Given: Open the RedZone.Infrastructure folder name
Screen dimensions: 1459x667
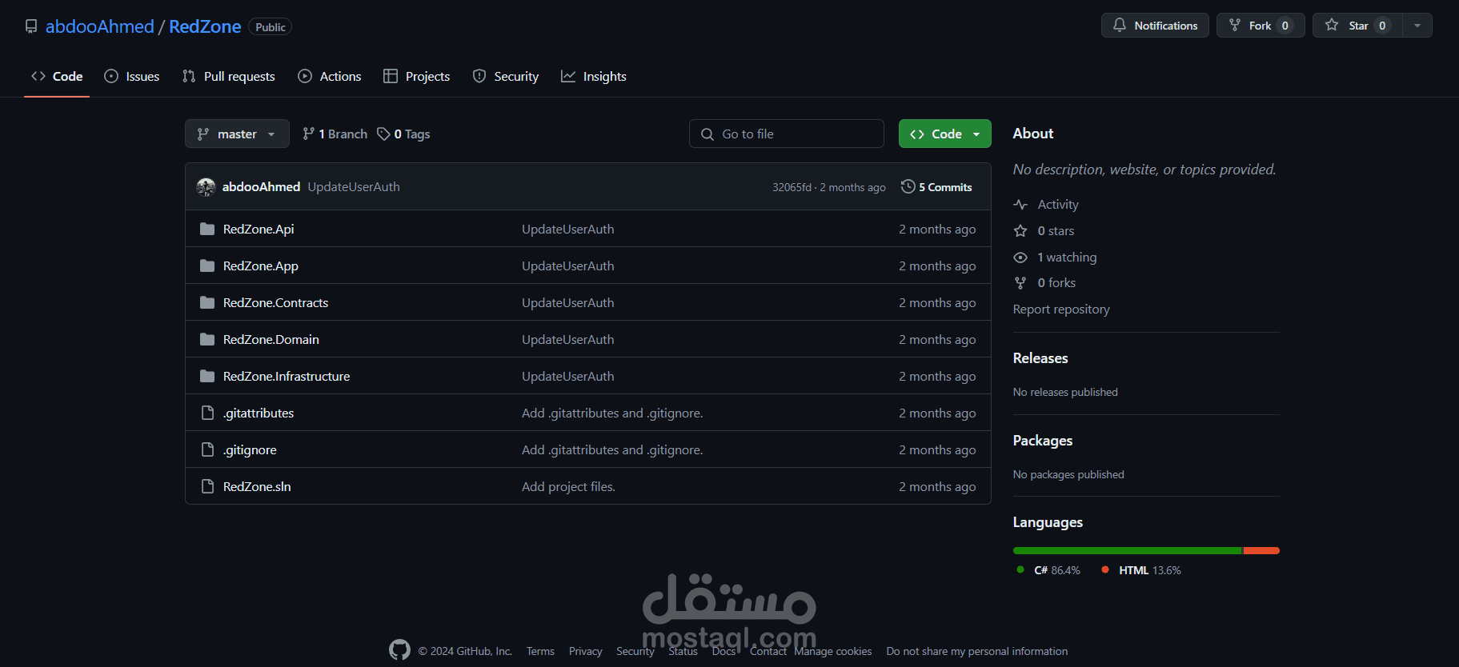Looking at the screenshot, I should pos(287,376).
